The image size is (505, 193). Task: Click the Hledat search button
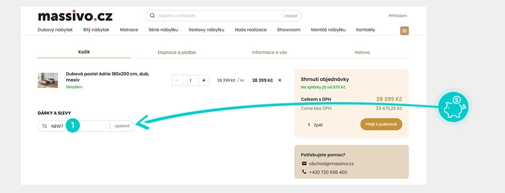click(x=291, y=16)
